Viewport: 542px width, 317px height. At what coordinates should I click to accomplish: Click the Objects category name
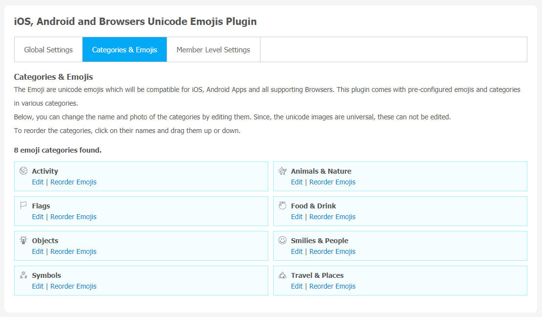[x=45, y=241]
